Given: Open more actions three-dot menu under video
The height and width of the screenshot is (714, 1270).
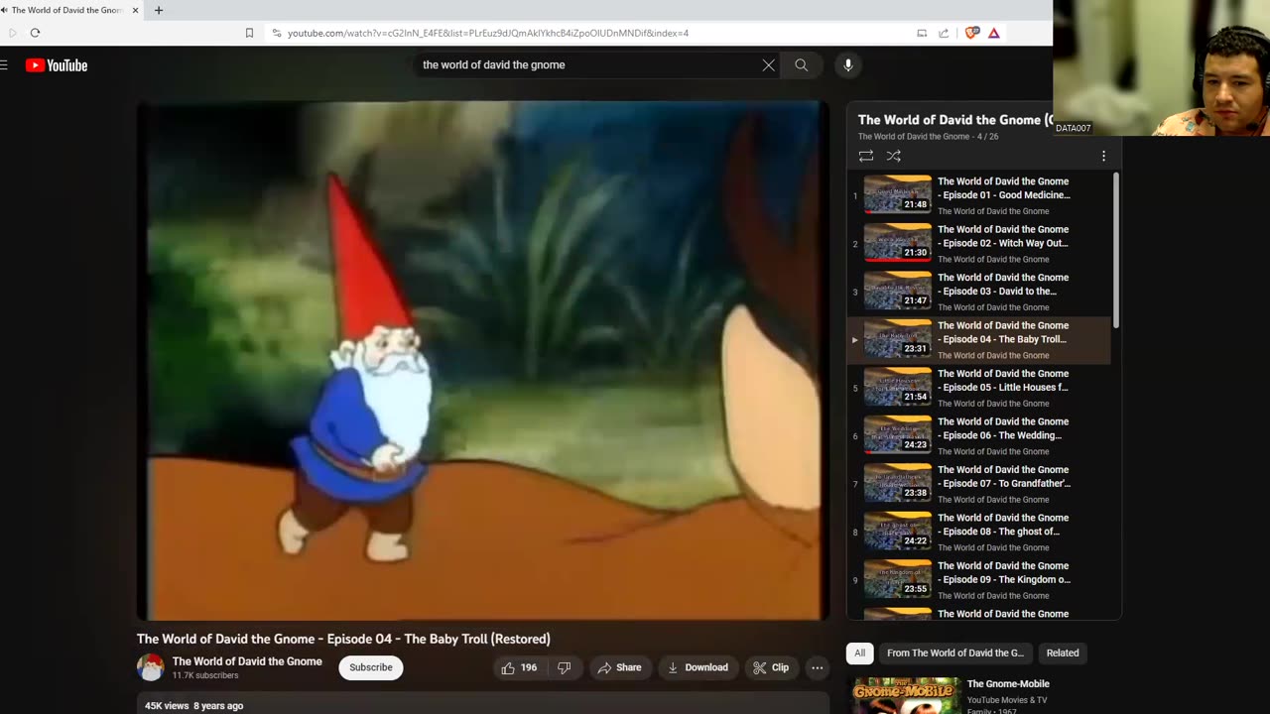Looking at the screenshot, I should pos(818,667).
